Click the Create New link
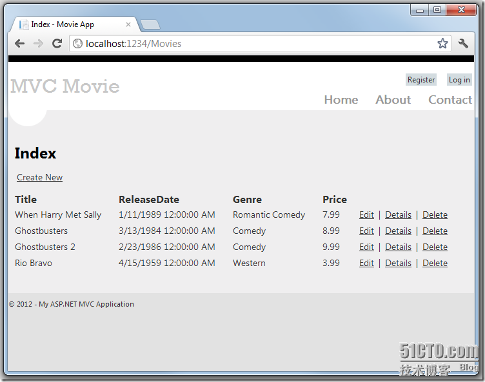The height and width of the screenshot is (382, 485). 39,177
